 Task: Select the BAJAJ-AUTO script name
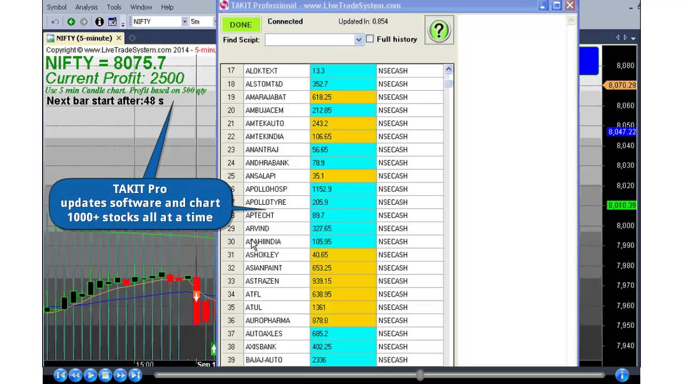coord(264,360)
